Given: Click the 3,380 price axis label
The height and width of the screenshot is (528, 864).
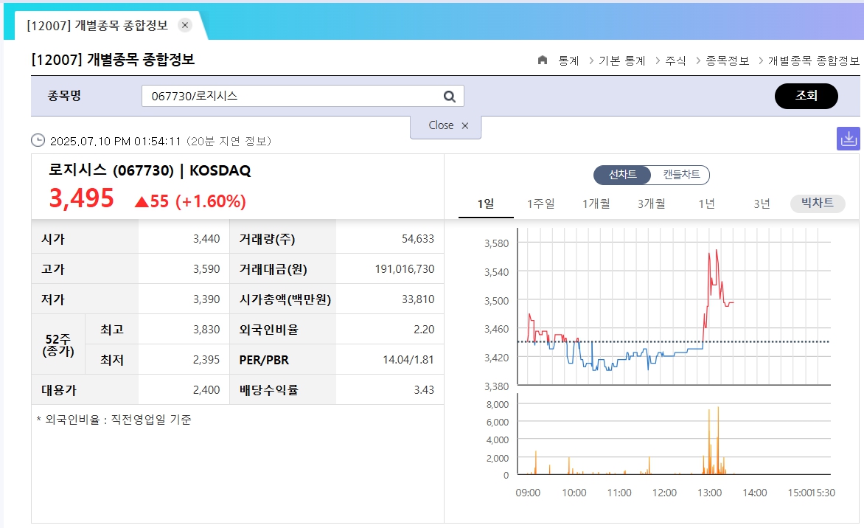Looking at the screenshot, I should click(496, 386).
